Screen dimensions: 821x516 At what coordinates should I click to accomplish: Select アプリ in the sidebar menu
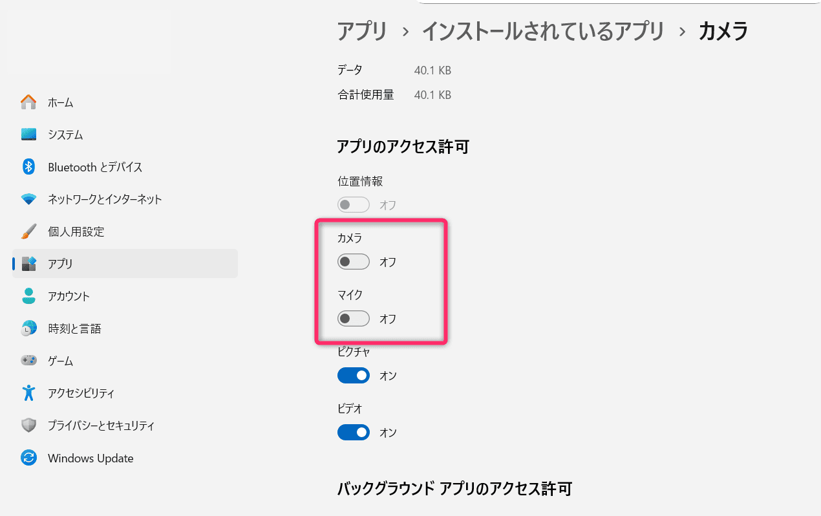61,264
